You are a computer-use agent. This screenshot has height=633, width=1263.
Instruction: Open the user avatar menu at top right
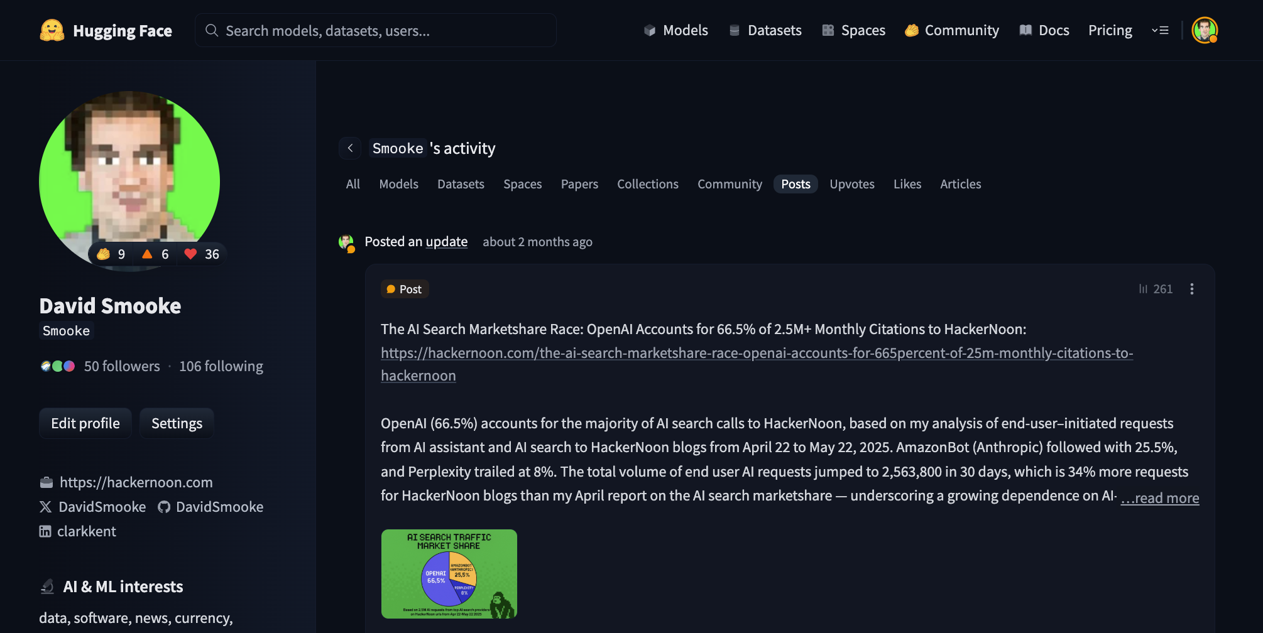pyautogui.click(x=1205, y=30)
